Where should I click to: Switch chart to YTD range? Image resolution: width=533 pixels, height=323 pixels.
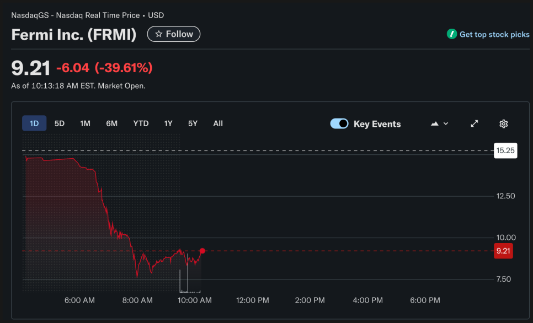pos(141,123)
